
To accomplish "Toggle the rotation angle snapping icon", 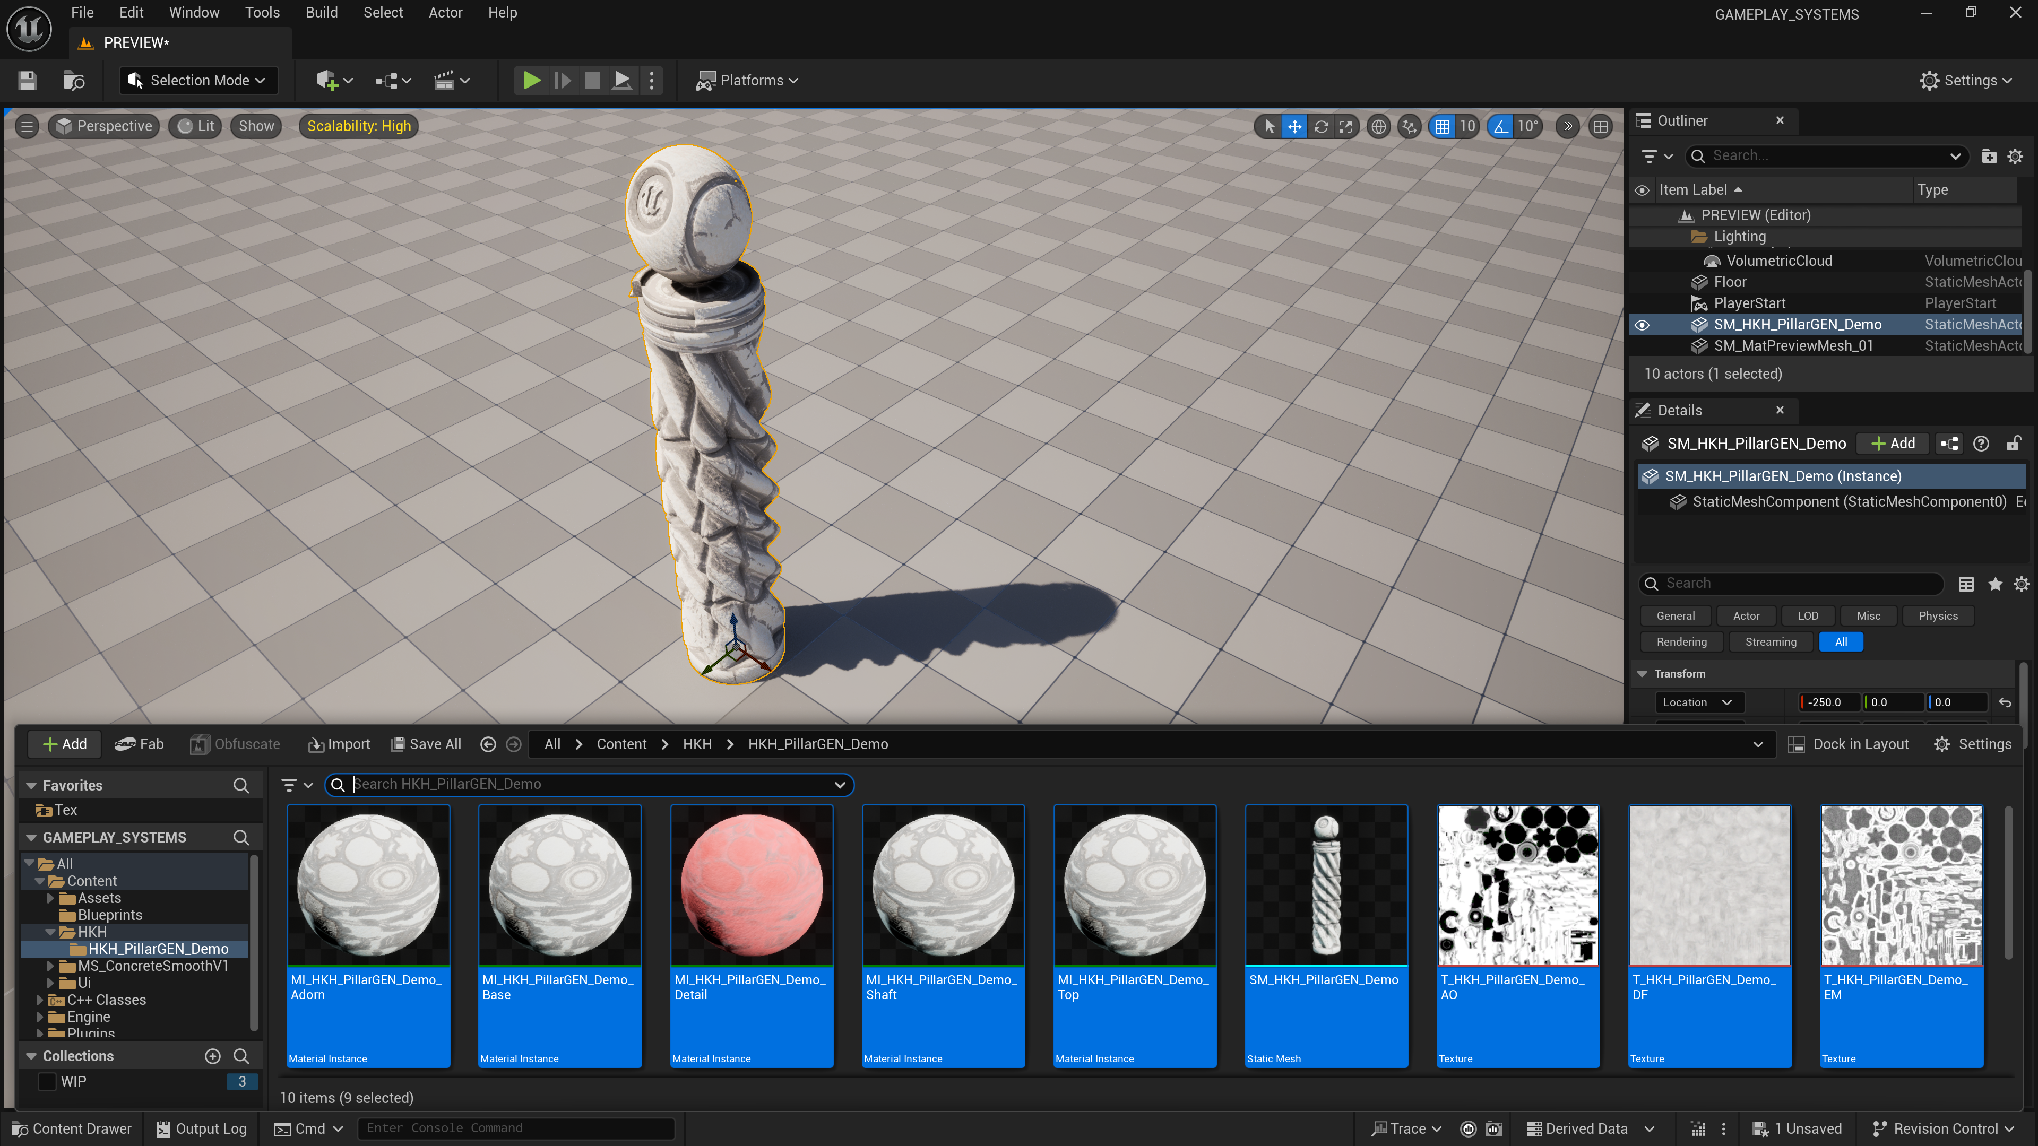I will coord(1501,127).
